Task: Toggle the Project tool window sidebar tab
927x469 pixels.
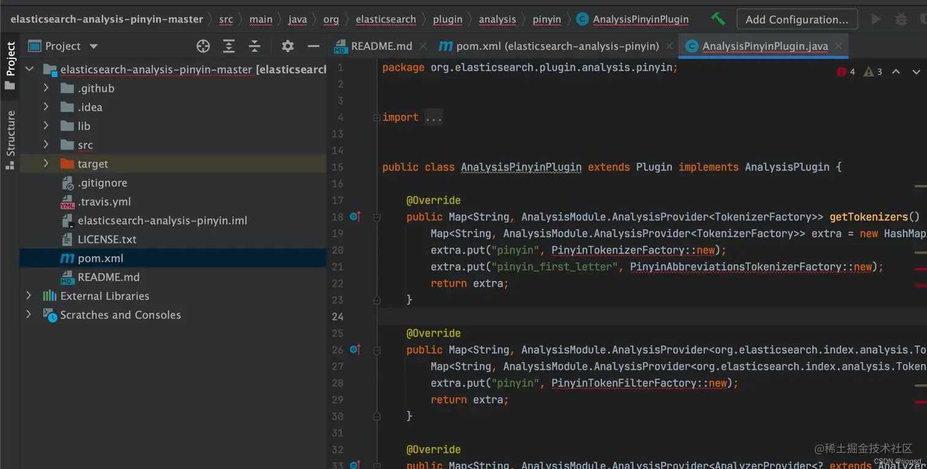Action: [x=10, y=65]
